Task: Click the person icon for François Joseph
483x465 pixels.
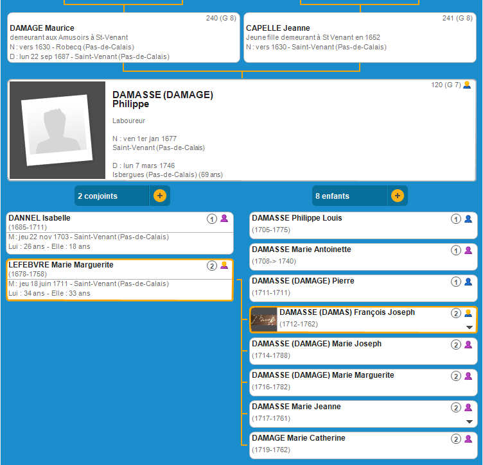Action: click(468, 313)
